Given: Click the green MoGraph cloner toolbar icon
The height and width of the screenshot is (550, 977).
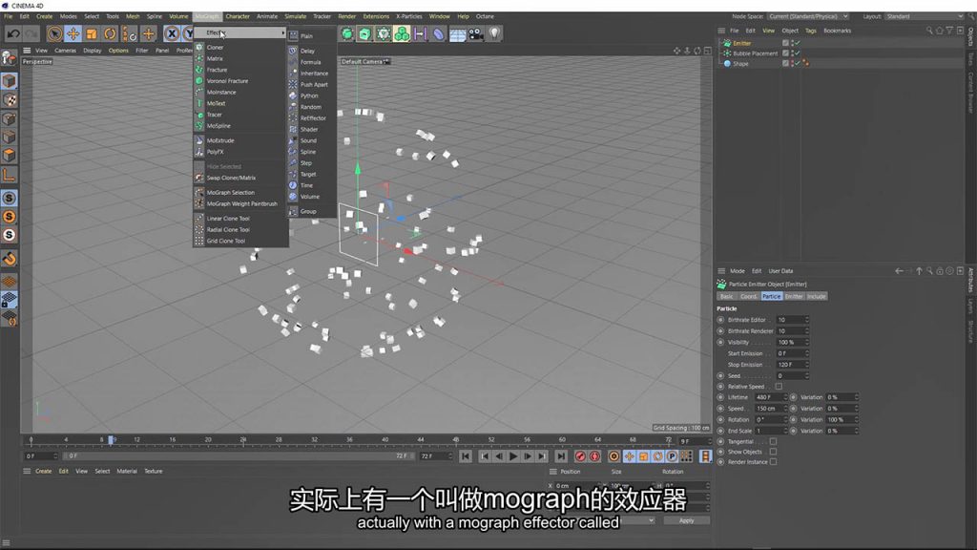Looking at the screenshot, I should [402, 33].
